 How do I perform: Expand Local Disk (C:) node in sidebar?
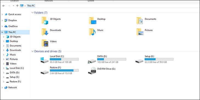(4, 68)
